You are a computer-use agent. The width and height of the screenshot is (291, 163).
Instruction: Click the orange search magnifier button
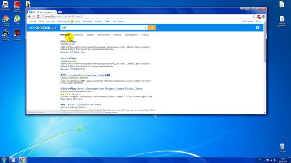click(x=152, y=28)
